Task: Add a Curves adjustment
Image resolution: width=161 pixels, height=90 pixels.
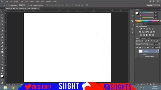Action: (x=147, y=29)
